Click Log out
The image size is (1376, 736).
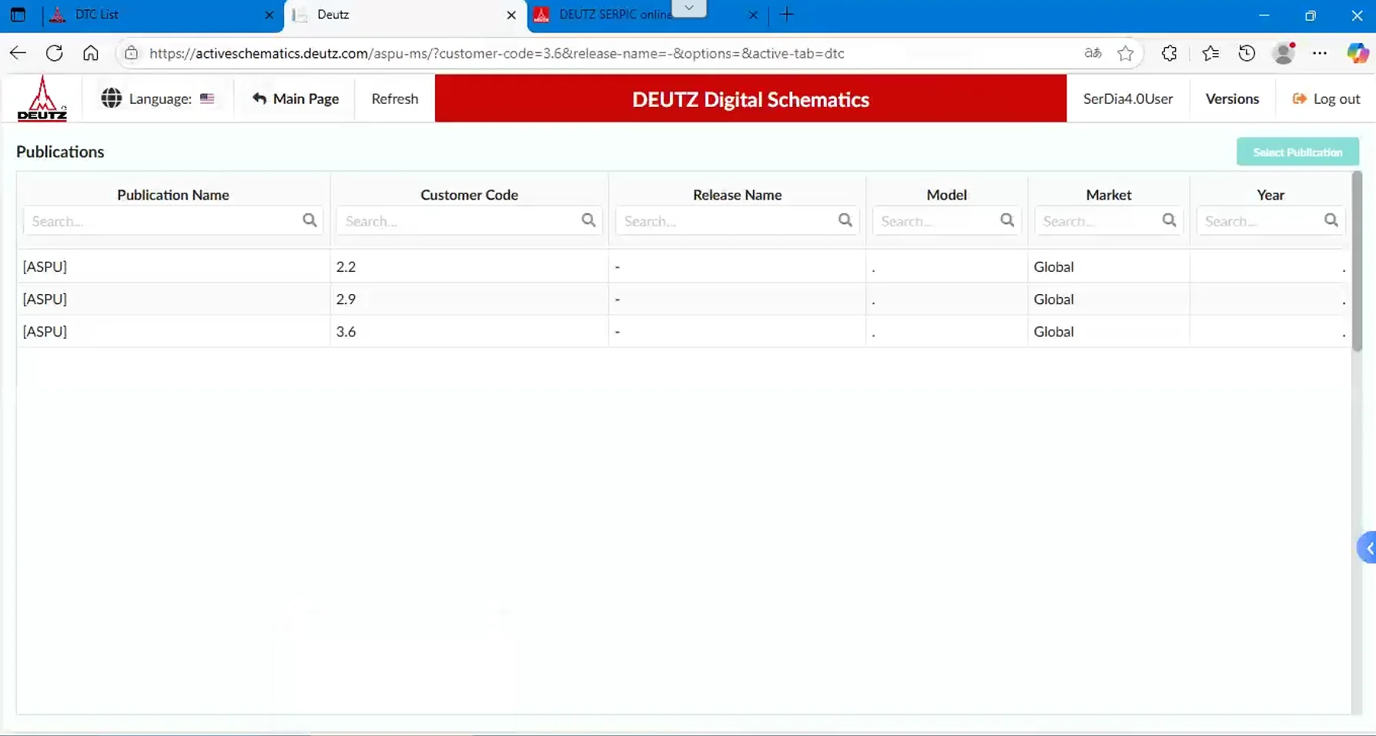[1326, 99]
